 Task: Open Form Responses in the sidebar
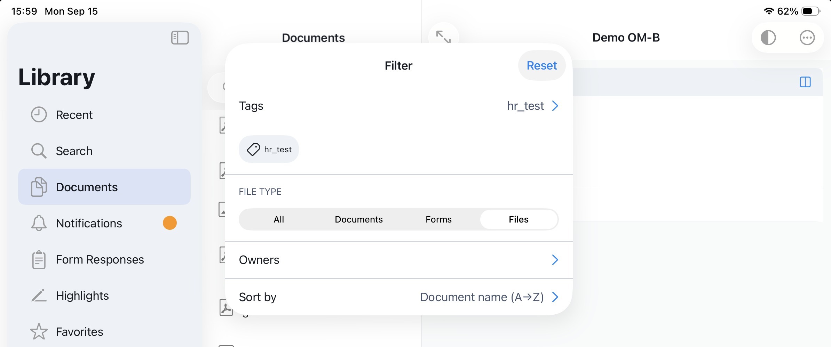pyautogui.click(x=104, y=259)
